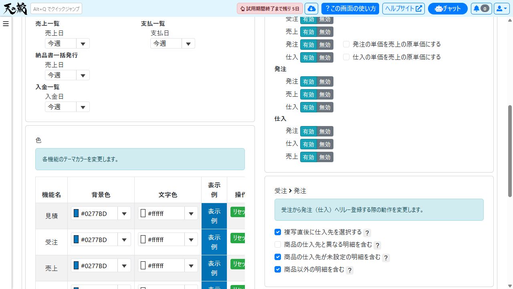Open 見積 background color dropdown arrow
This screenshot has height=289, width=513.
(124, 214)
